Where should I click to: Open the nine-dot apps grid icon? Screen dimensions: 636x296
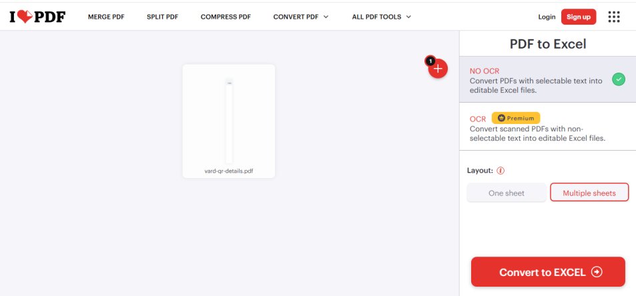(614, 17)
